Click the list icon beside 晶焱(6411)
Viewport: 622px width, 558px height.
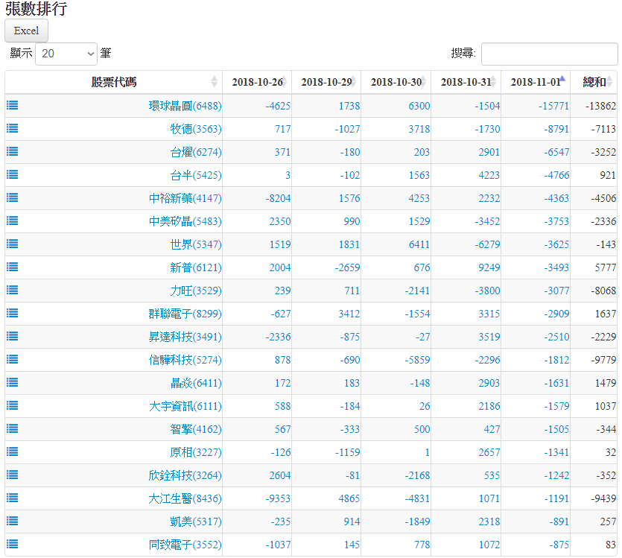12,382
